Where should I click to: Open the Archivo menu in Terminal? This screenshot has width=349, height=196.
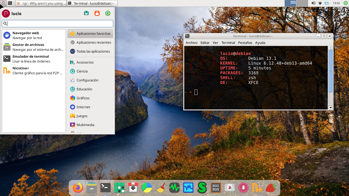coord(192,43)
